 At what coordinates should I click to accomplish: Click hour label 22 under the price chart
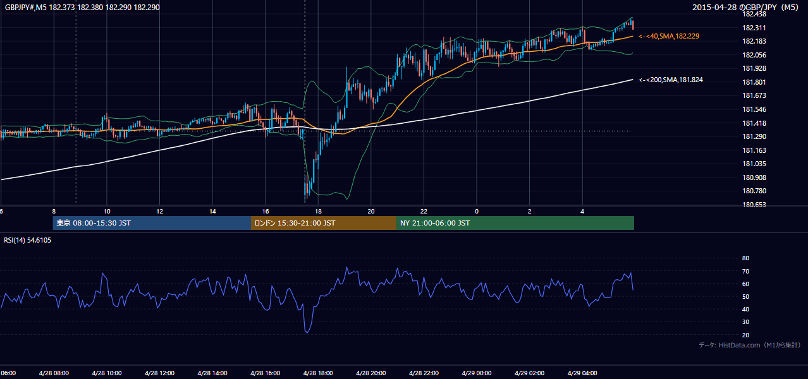pos(424,212)
